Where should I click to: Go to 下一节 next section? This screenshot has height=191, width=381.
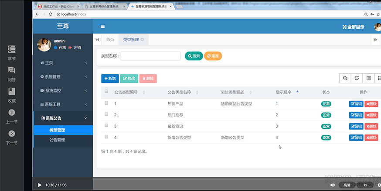(x=12, y=137)
